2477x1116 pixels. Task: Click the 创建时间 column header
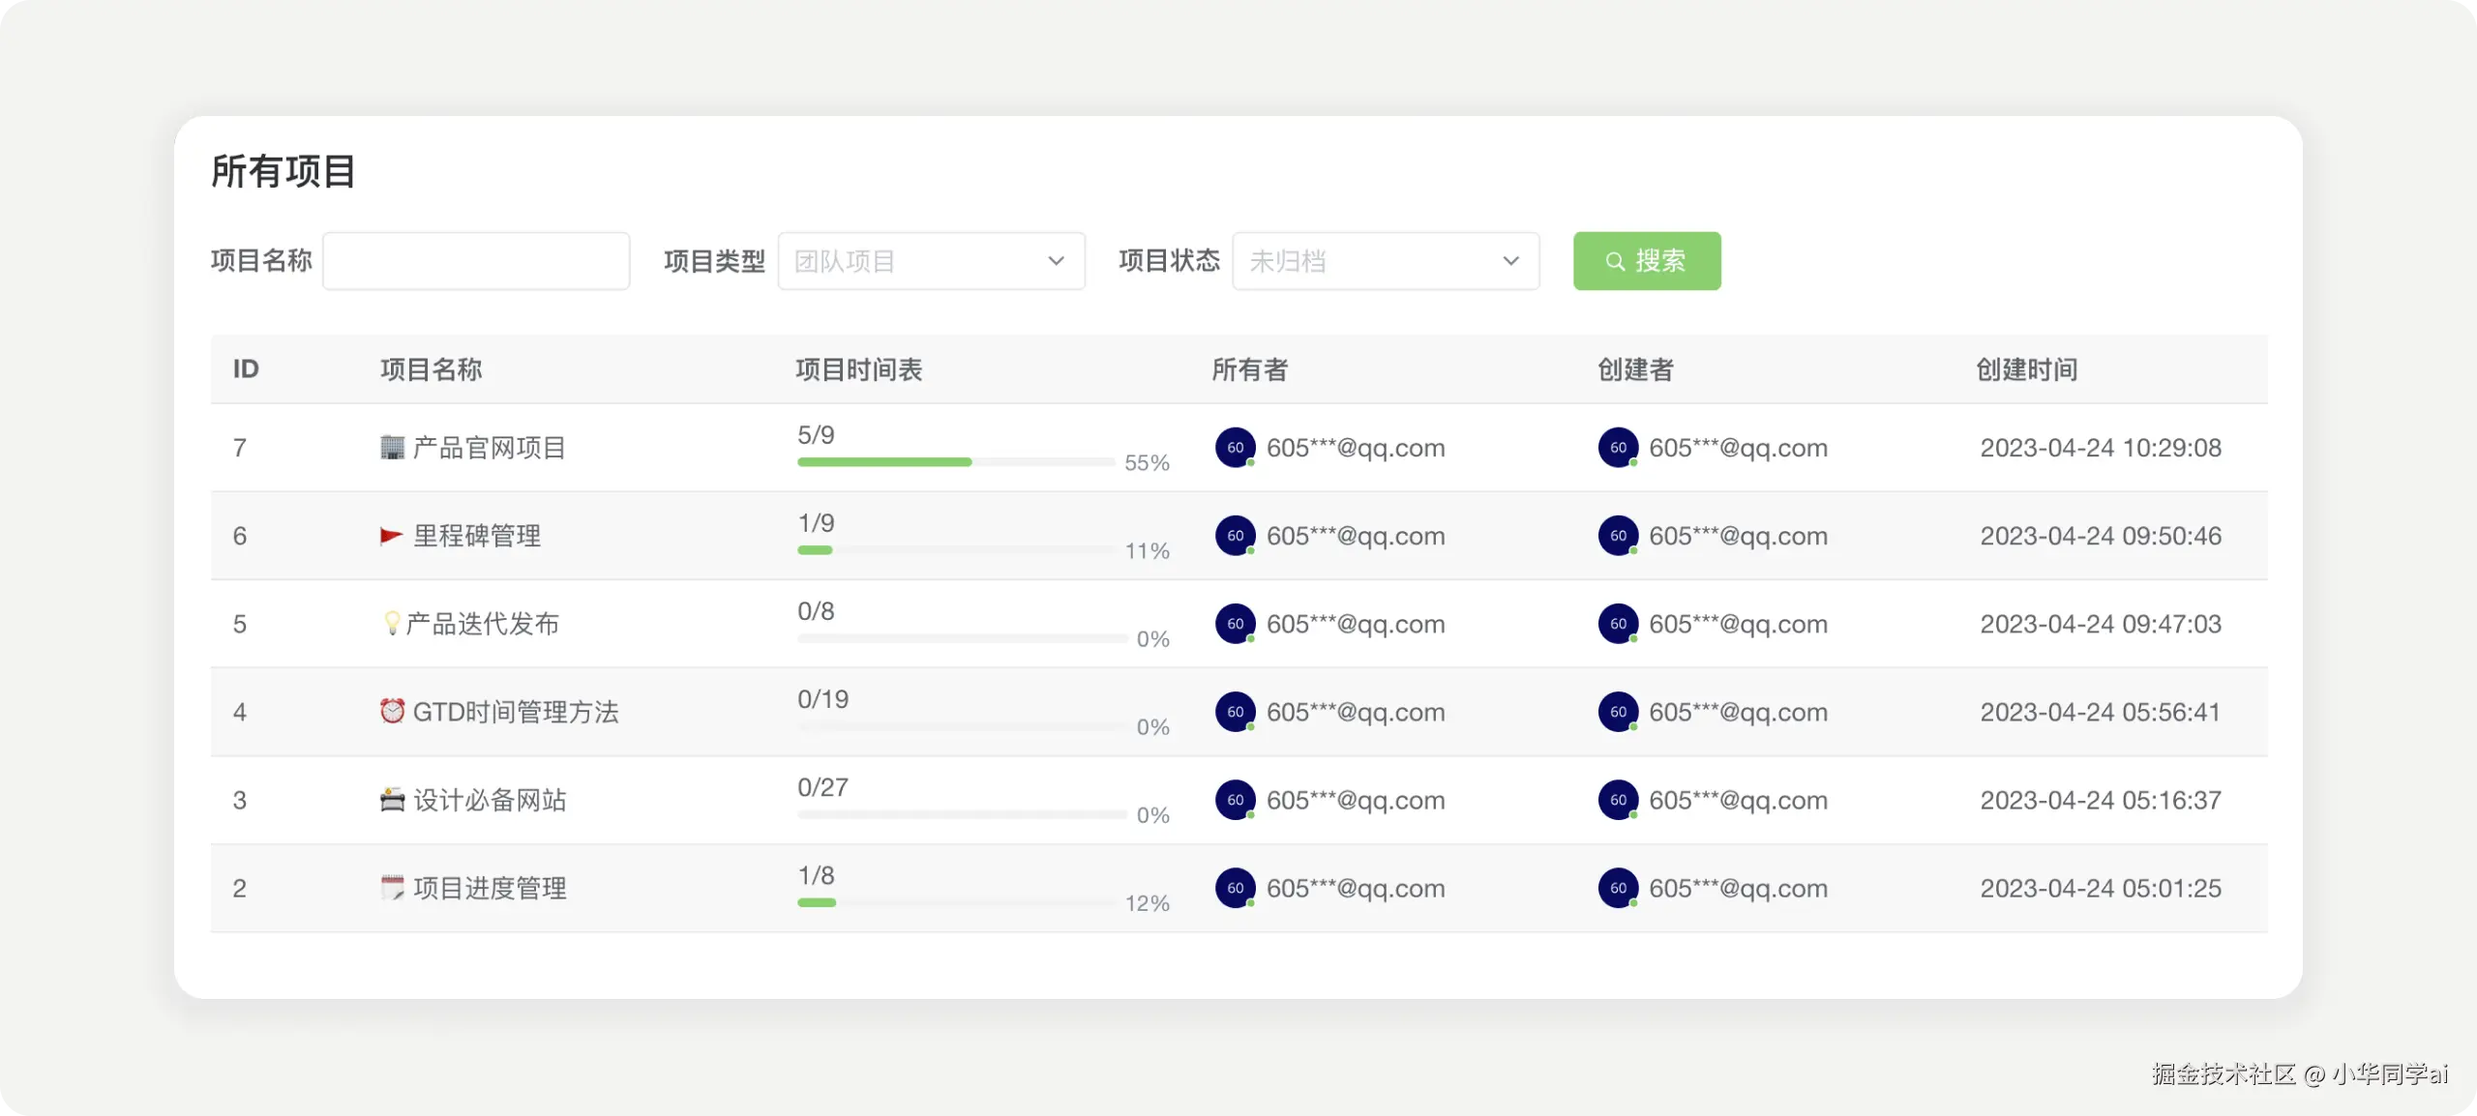[2026, 369]
